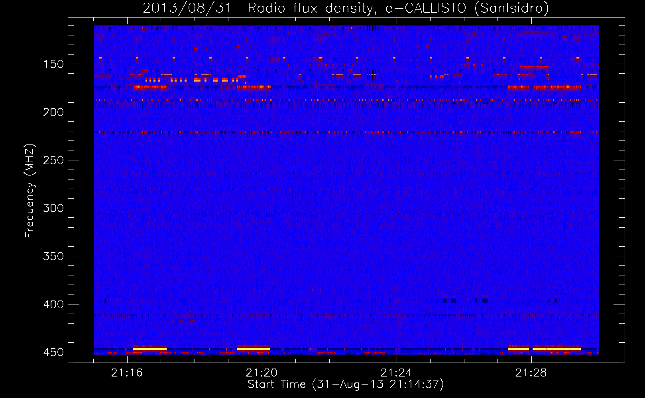Click the 300 frequency tick label
The image size is (645, 398).
pyautogui.click(x=53, y=208)
